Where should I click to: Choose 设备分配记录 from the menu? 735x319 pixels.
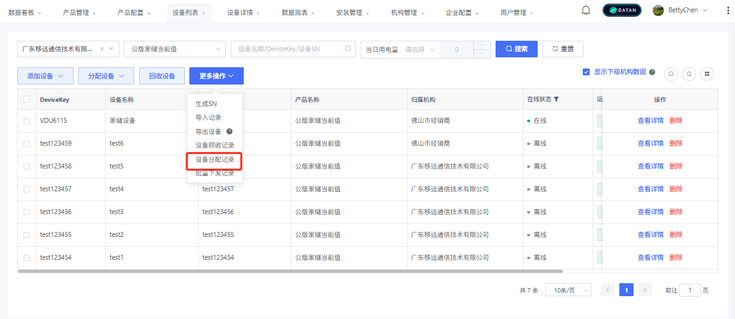point(214,160)
